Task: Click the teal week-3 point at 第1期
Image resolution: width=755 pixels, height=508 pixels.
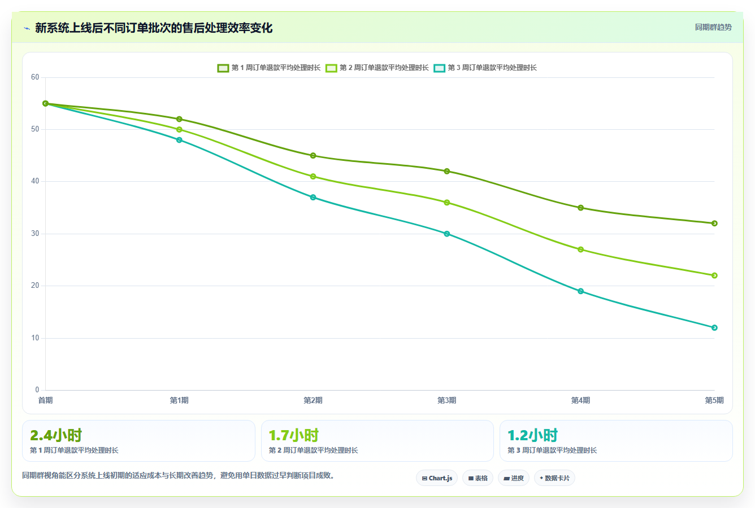Action: 179,140
